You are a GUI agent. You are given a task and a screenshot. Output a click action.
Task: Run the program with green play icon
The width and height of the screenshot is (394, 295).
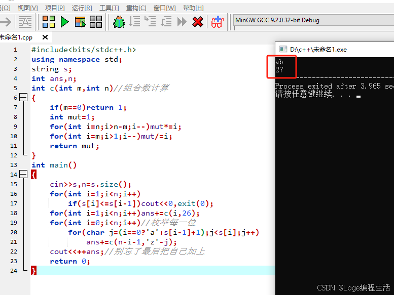[64, 22]
